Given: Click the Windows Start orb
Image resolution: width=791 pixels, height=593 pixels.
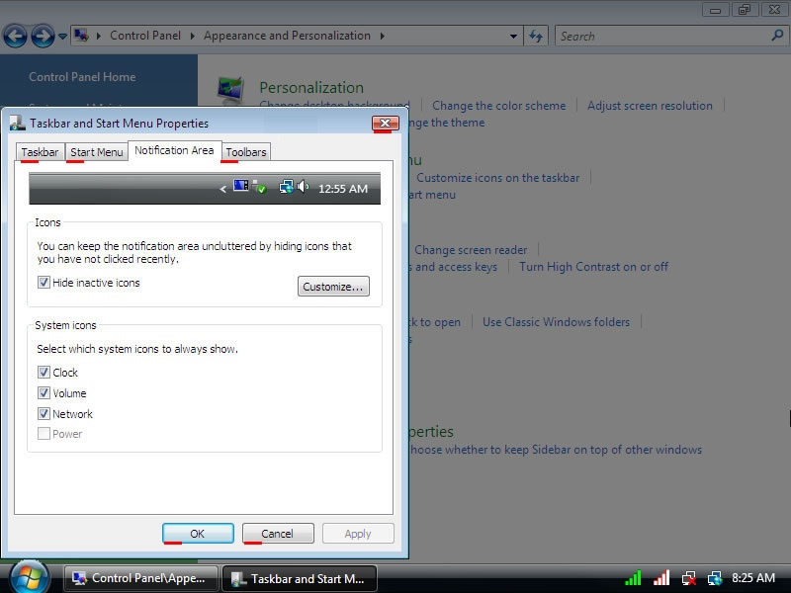Looking at the screenshot, I should pos(29,576).
